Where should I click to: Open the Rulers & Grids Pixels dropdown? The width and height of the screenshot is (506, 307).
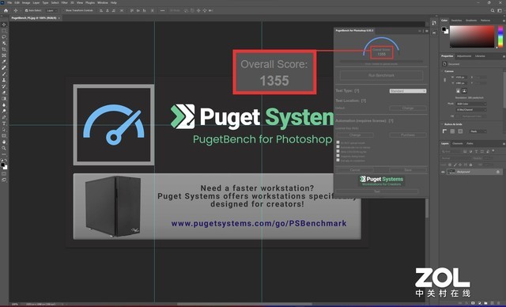pyautogui.click(x=478, y=131)
